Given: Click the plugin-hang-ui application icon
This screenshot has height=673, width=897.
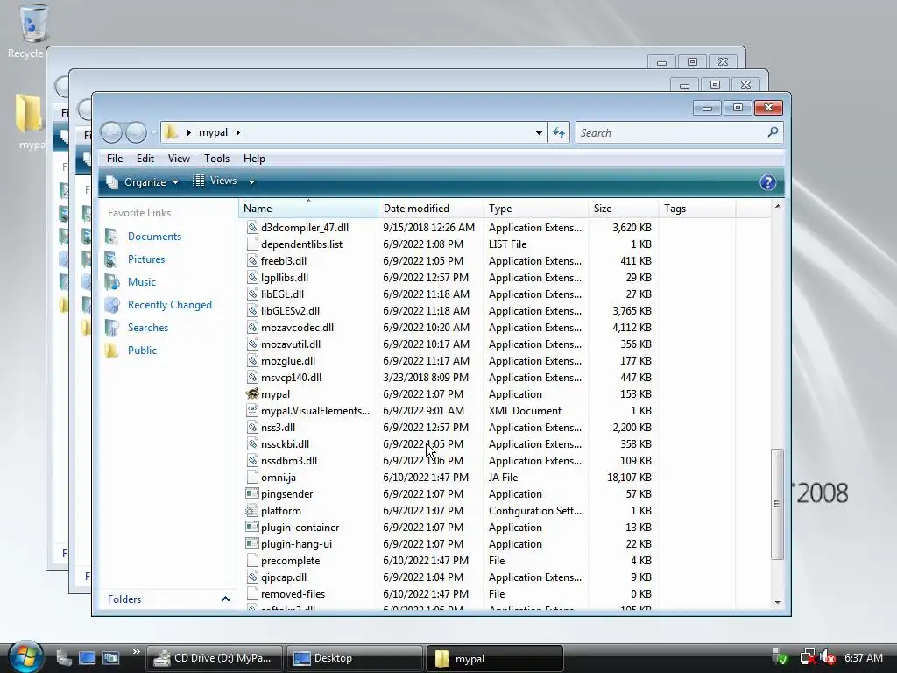Looking at the screenshot, I should 252,543.
